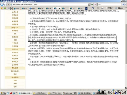Click the 支付方式 section heading
The width and height of the screenshot is (127, 95).
(x=15, y=49)
